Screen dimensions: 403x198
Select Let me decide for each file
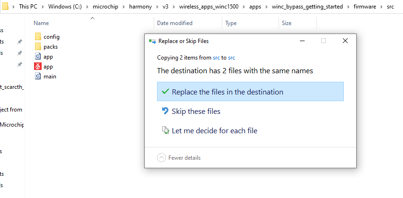pyautogui.click(x=214, y=130)
